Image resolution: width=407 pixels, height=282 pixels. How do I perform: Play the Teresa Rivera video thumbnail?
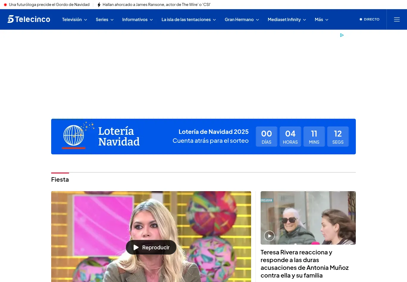click(269, 236)
